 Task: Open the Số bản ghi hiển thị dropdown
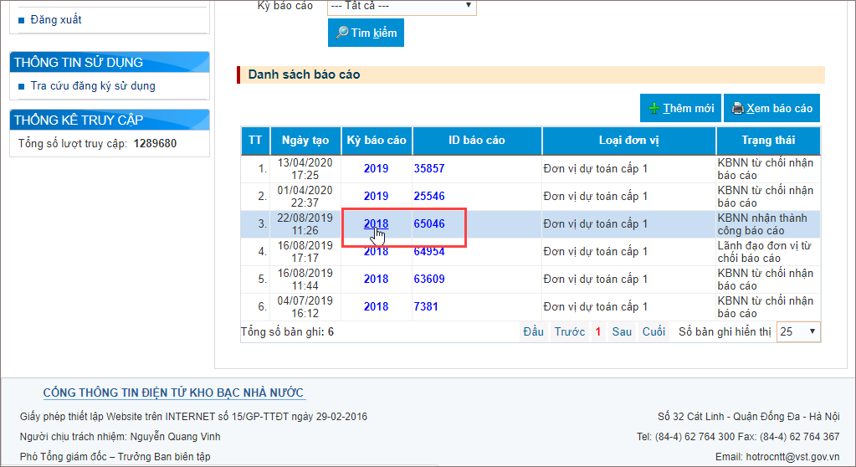pyautogui.click(x=798, y=331)
